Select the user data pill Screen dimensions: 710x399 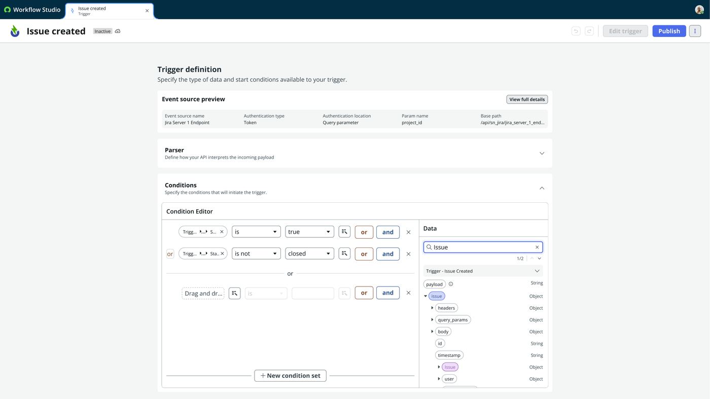[449, 379]
